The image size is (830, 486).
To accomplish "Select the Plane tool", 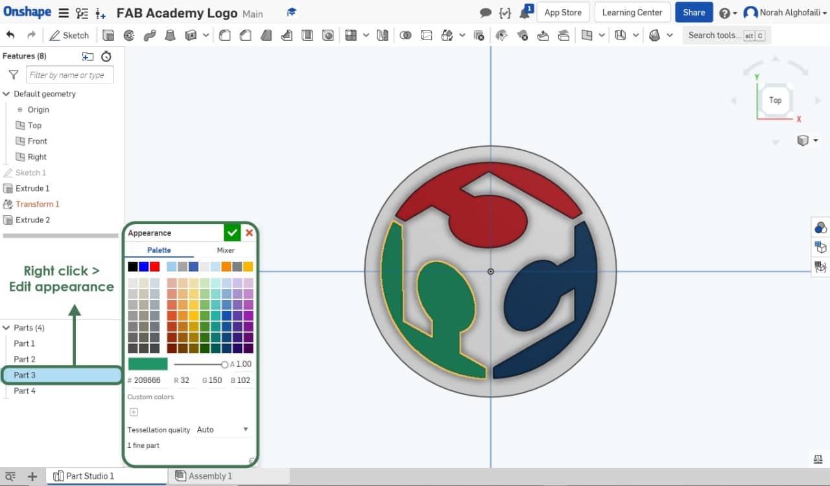I will coord(587,35).
